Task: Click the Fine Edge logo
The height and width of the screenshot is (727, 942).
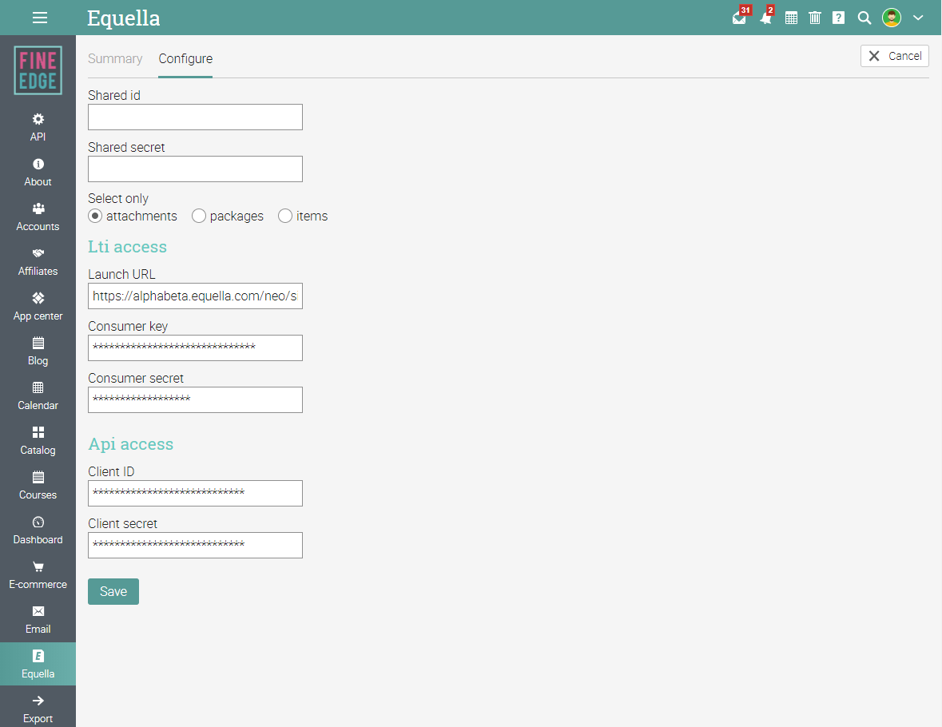Action: click(x=38, y=70)
